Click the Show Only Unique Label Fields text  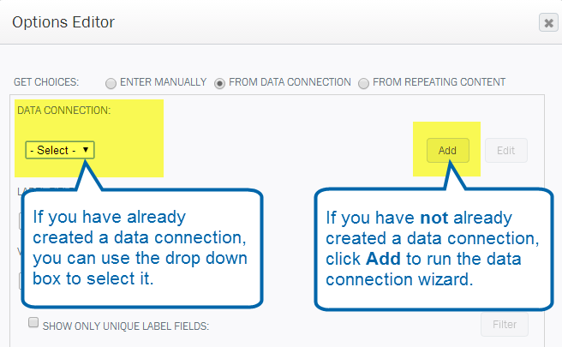click(126, 326)
